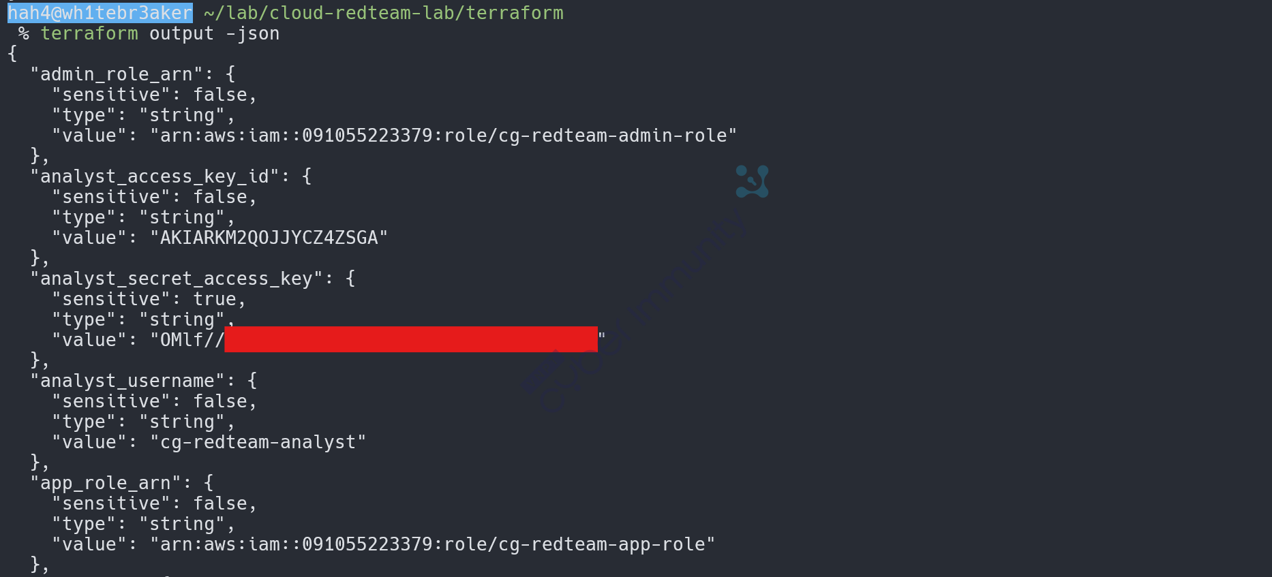Click the OMlf// secret value prefix
The height and width of the screenshot is (577, 1272).
pyautogui.click(x=191, y=340)
